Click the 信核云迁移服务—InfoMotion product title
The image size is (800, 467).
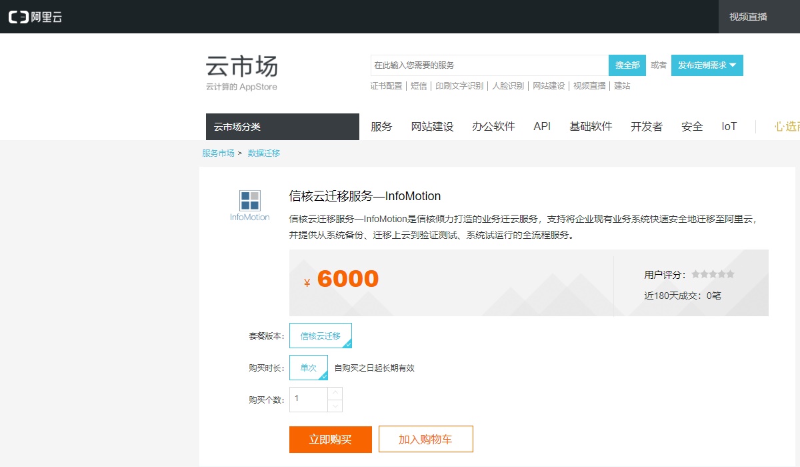(x=365, y=196)
